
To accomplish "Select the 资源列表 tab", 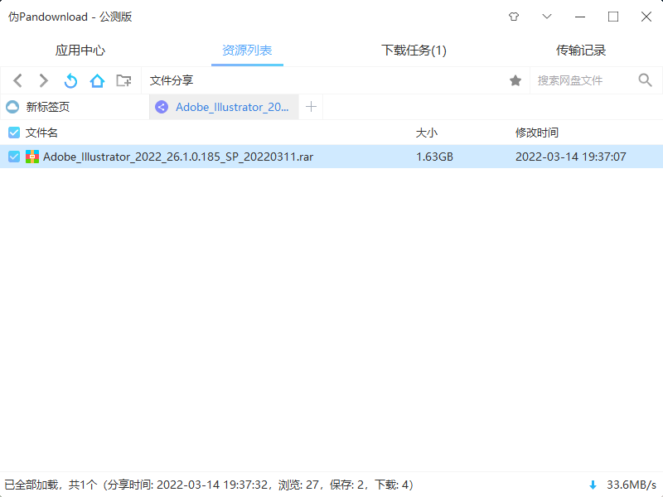I will (x=247, y=51).
